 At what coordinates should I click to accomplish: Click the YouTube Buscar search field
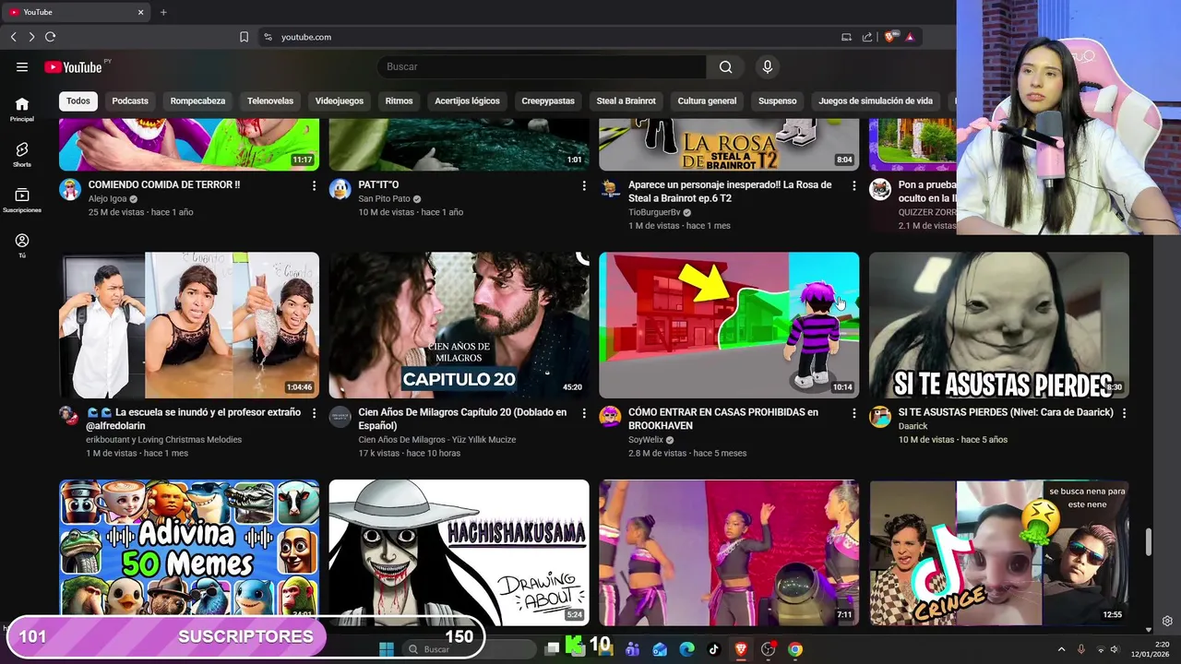[542, 66]
